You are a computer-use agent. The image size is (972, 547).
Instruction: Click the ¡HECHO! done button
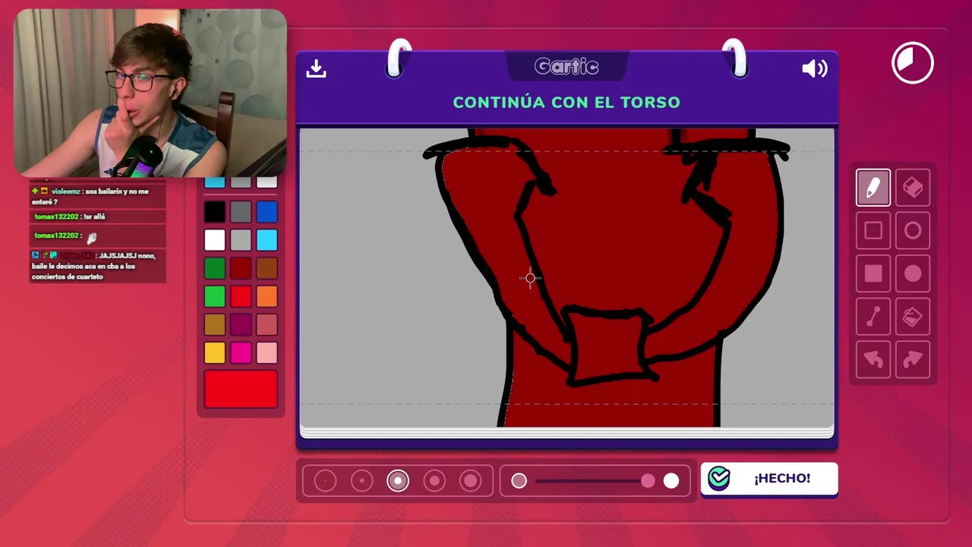(769, 479)
